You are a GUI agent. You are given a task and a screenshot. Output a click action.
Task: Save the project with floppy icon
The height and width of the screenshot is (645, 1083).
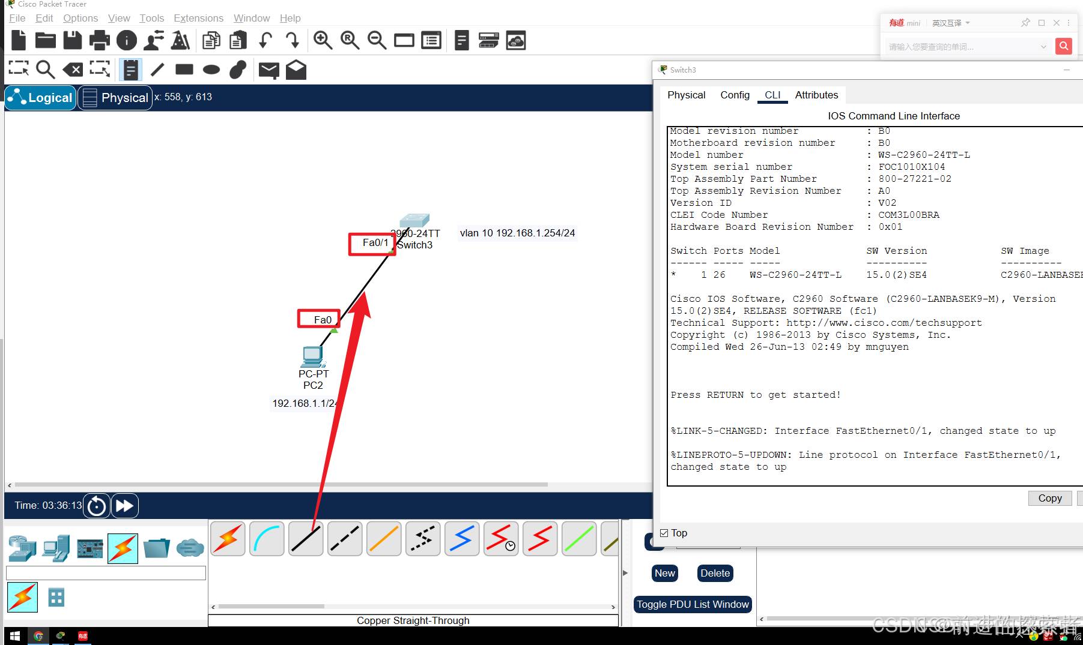click(x=73, y=40)
